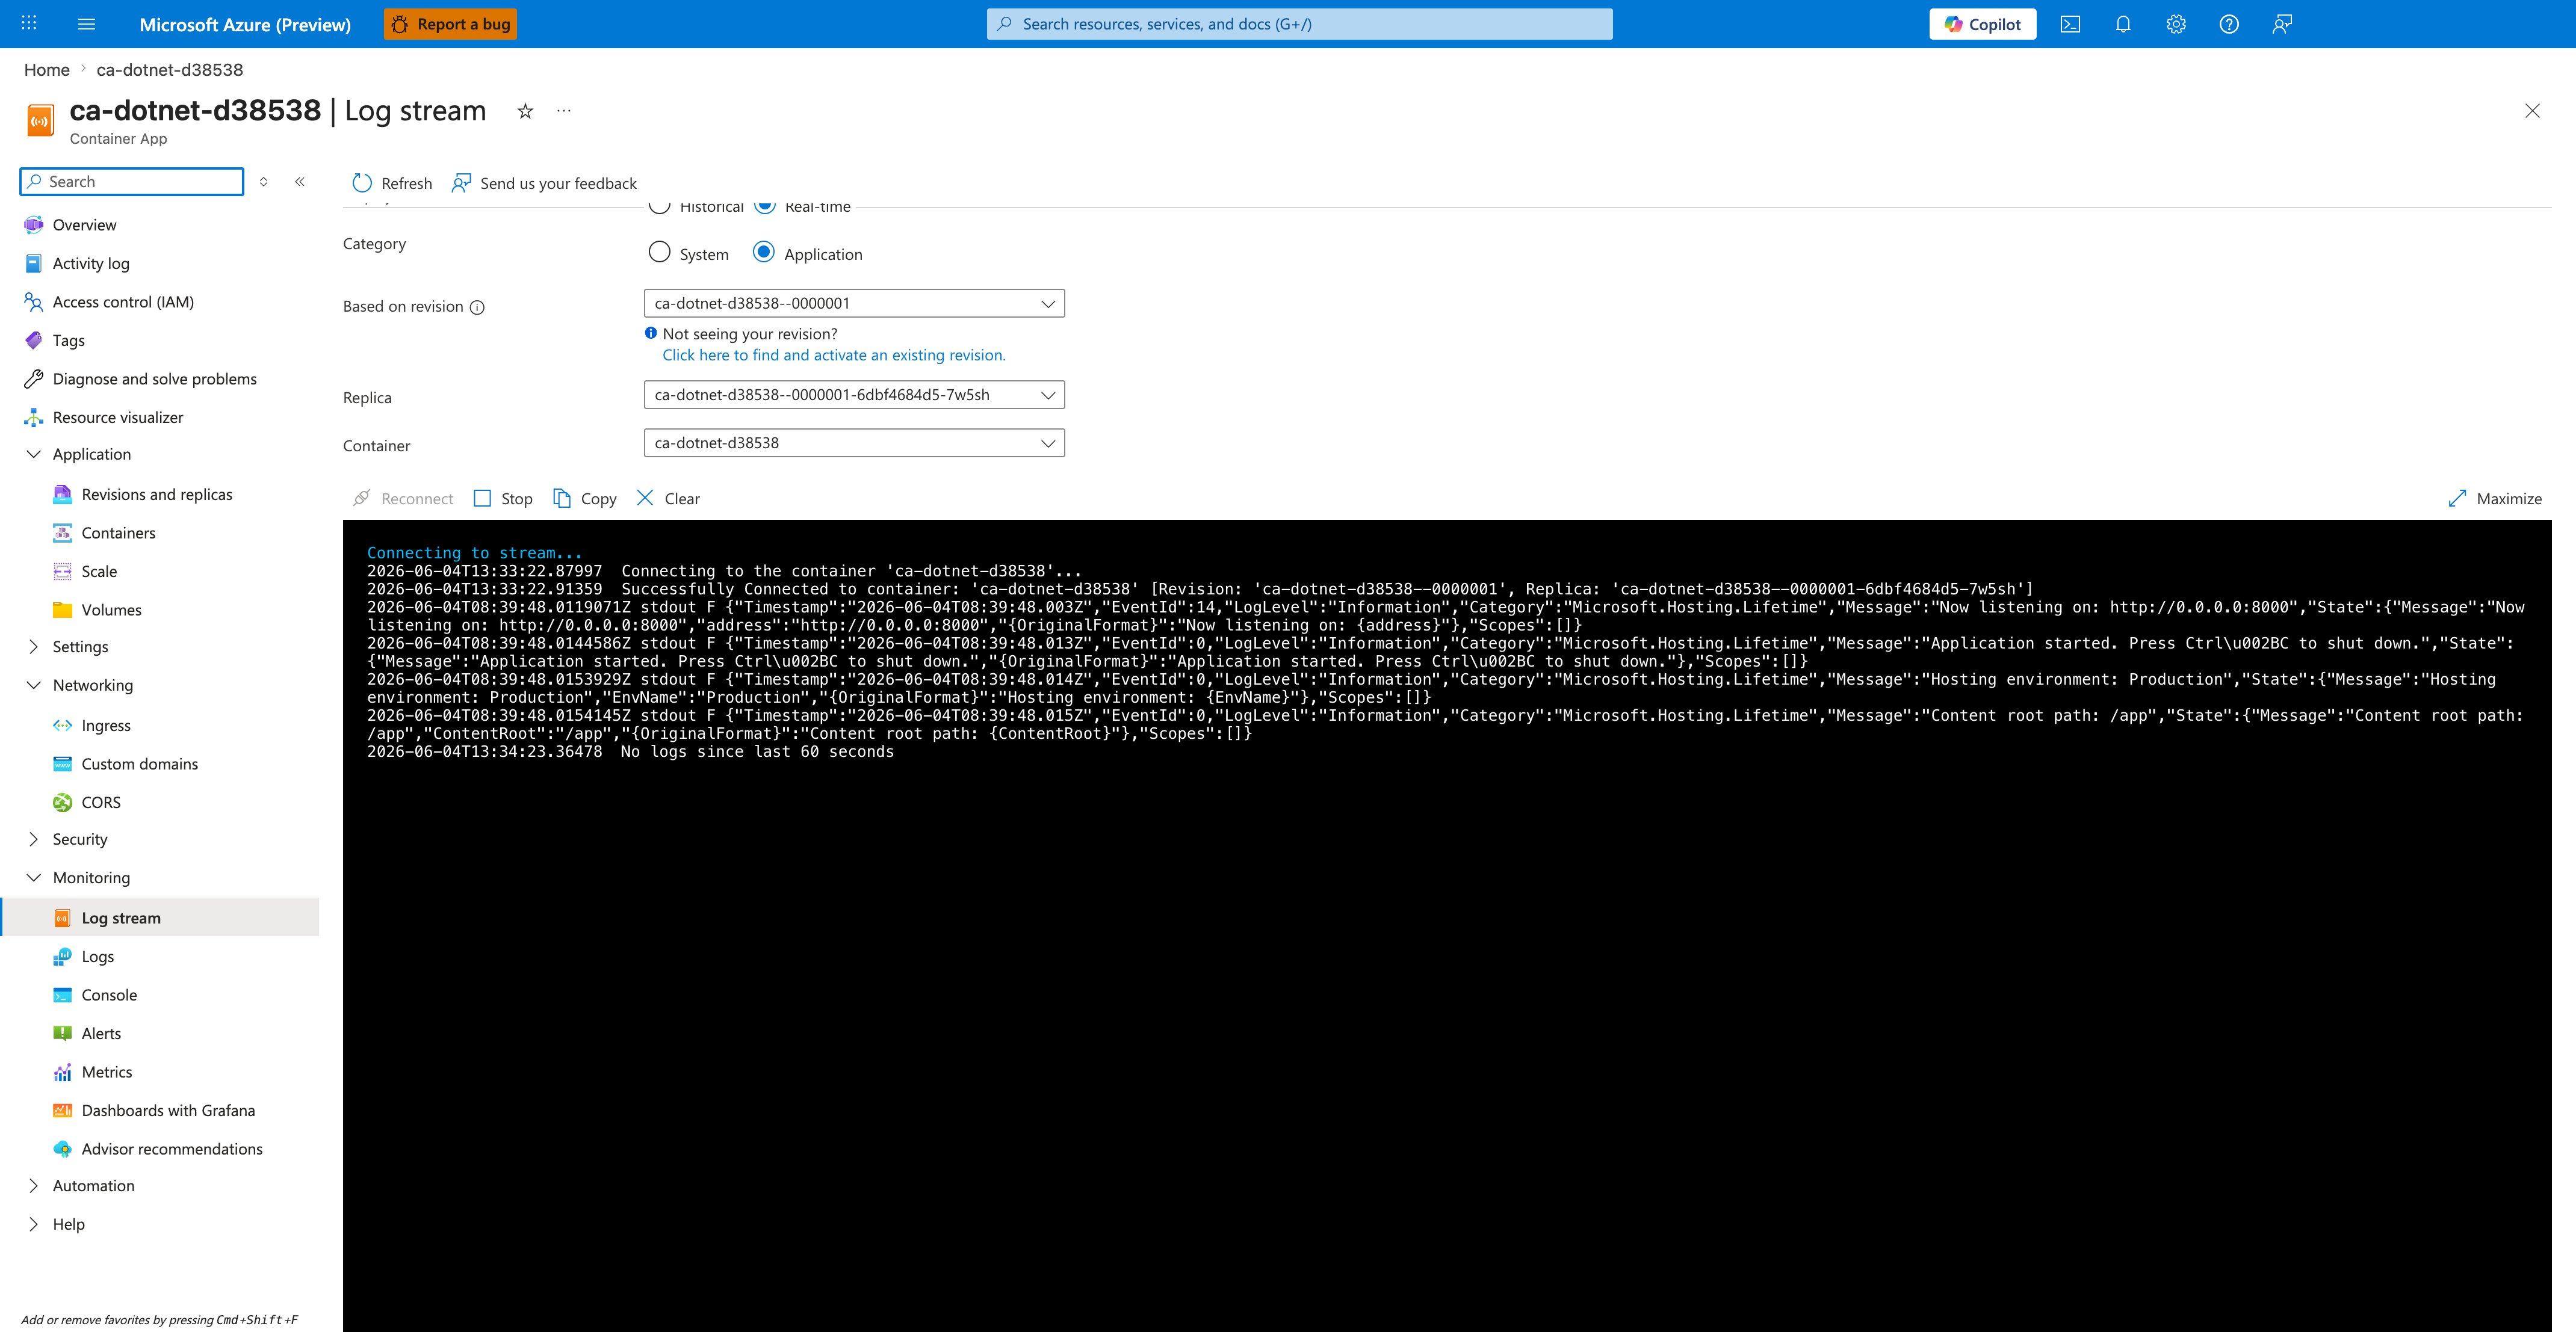
Task: Select the Application category radio
Action: click(x=763, y=253)
